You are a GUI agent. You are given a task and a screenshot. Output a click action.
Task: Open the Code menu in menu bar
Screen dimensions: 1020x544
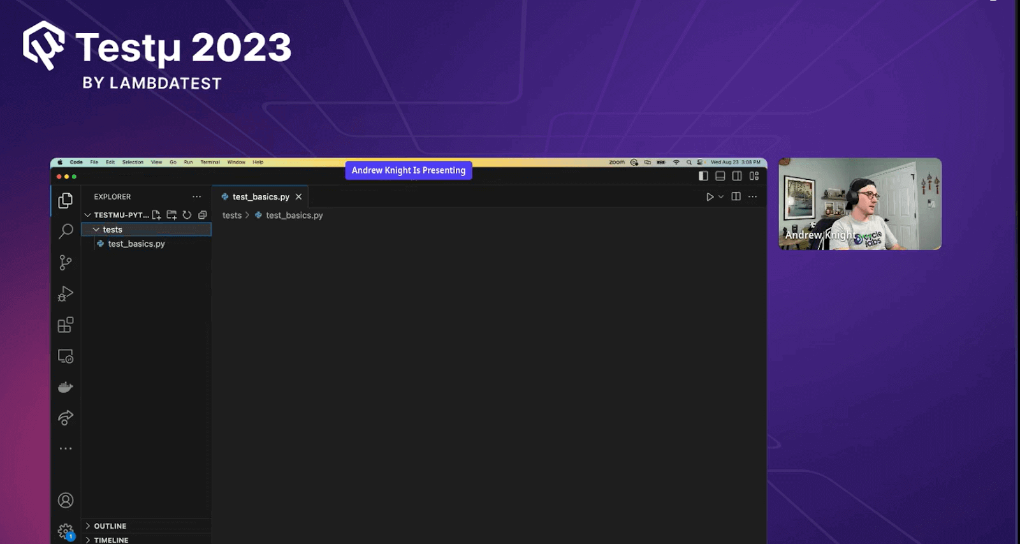point(76,162)
